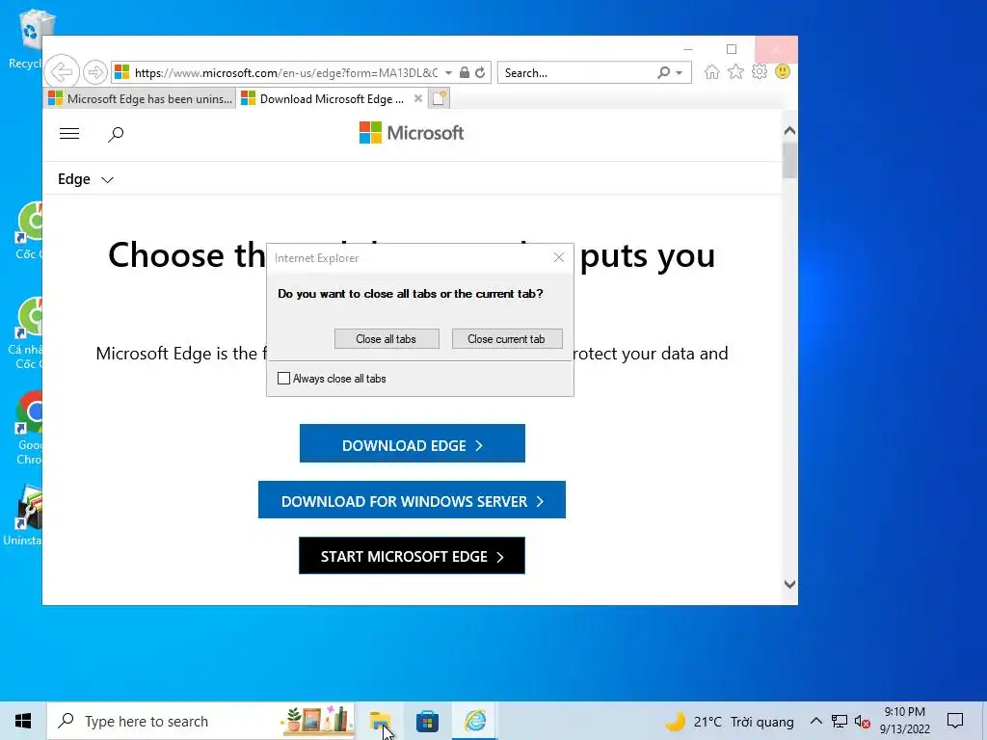Click the smiley feedback icon
Image resolution: width=987 pixels, height=740 pixels.
pos(783,71)
